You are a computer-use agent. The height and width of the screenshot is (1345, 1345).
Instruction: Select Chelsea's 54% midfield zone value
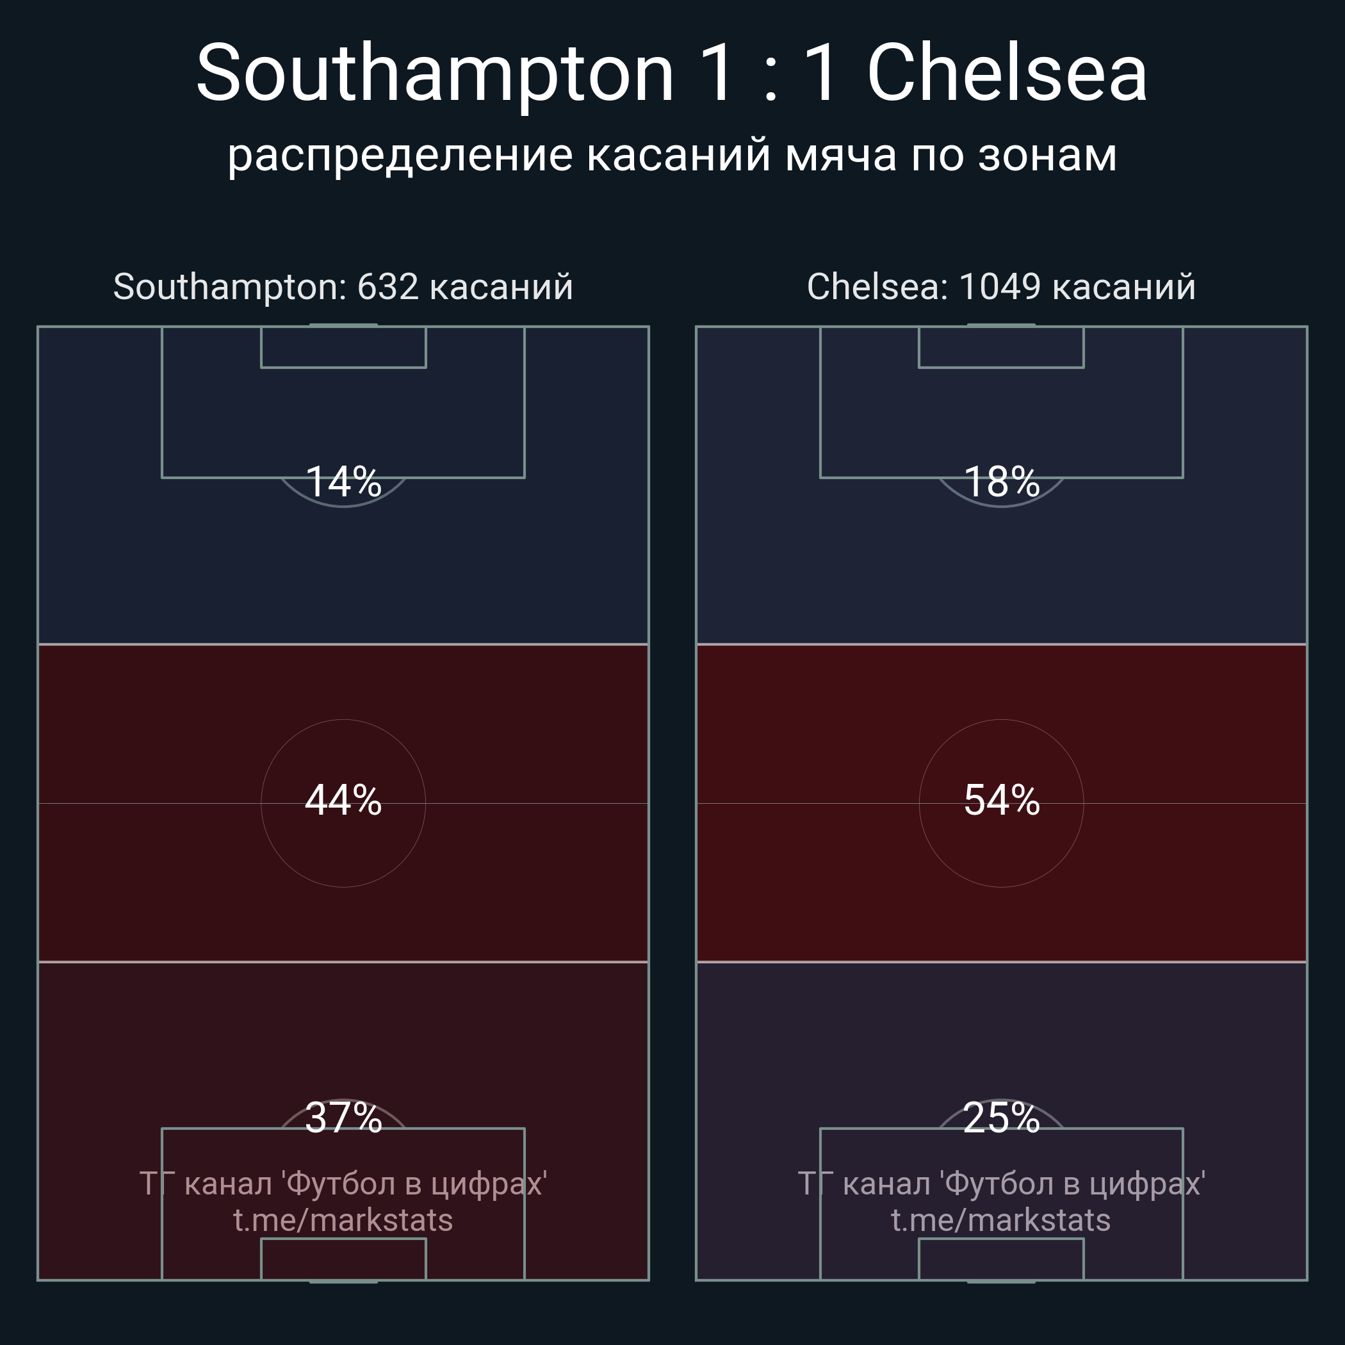(1001, 800)
